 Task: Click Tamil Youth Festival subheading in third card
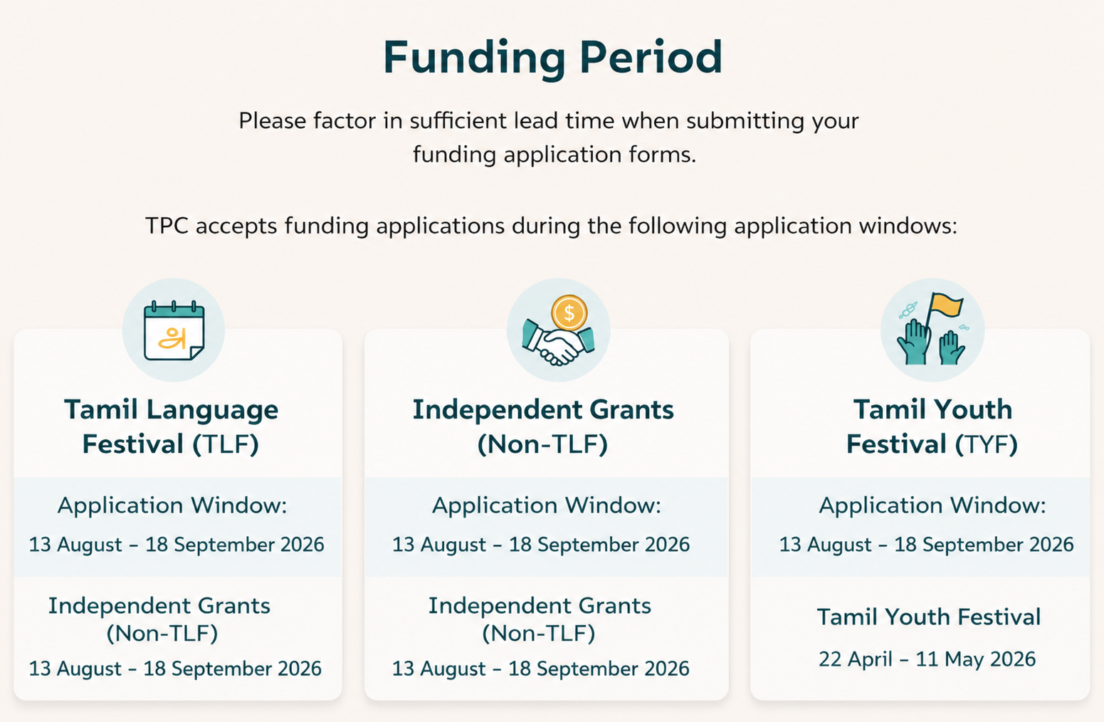point(928,617)
